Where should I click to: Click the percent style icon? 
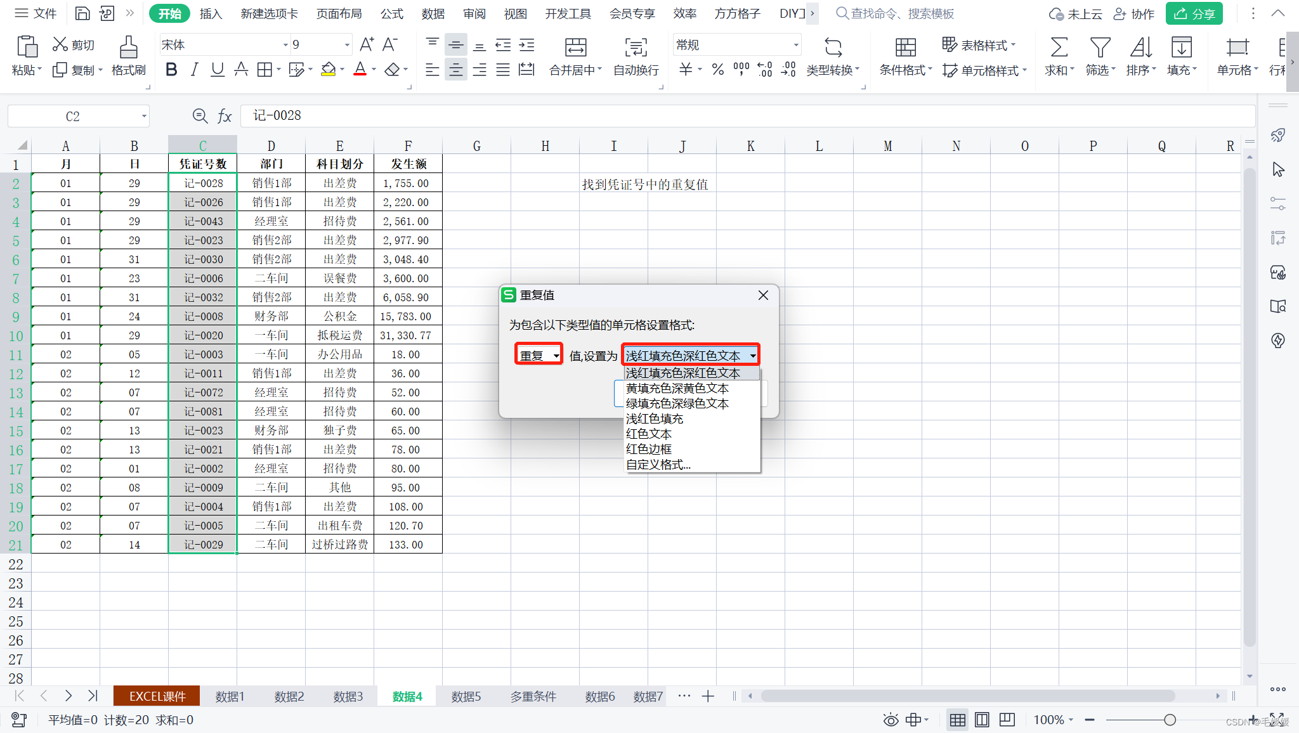[x=718, y=70]
